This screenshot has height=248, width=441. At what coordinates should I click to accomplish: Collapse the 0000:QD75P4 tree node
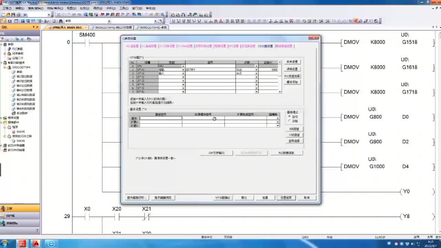[x=5, y=67]
